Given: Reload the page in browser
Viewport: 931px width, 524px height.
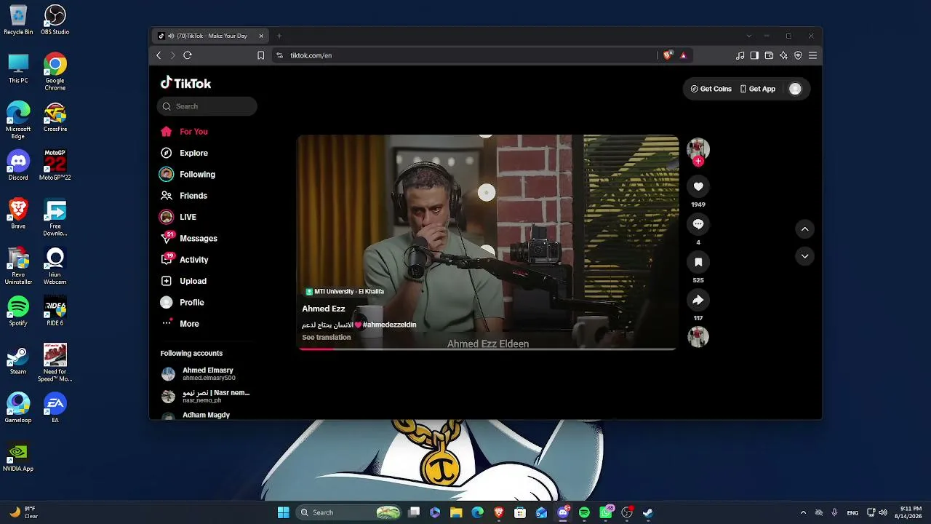Looking at the screenshot, I should tap(188, 55).
